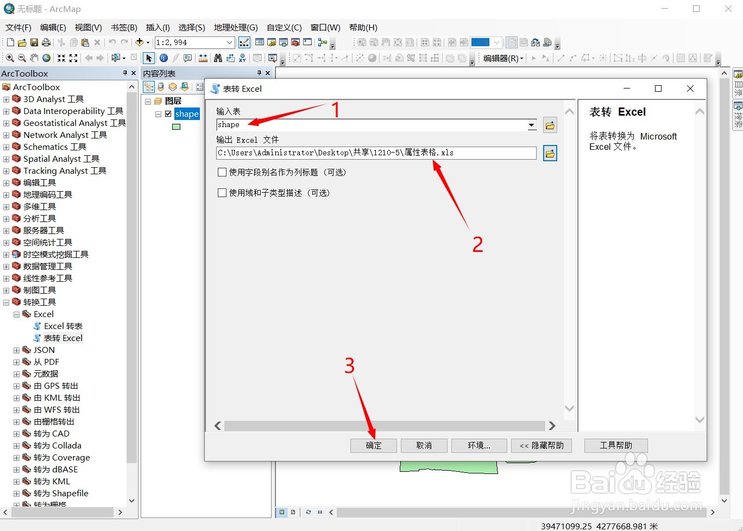Select the Measure tool
This screenshot has width=743, height=531.
(203, 58)
